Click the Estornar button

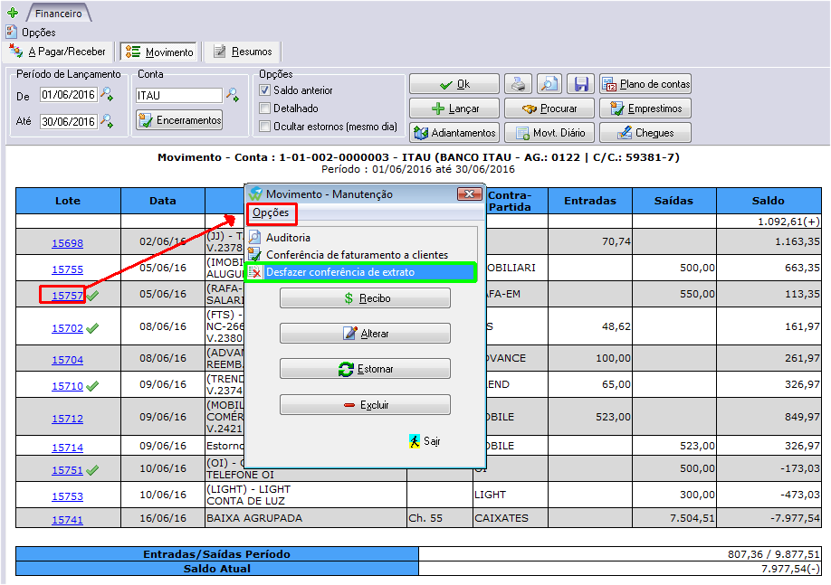click(x=365, y=369)
